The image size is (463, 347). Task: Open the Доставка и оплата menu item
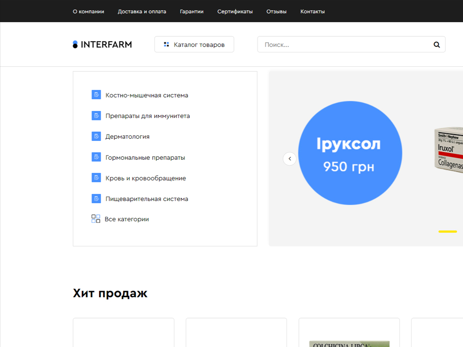pos(142,11)
